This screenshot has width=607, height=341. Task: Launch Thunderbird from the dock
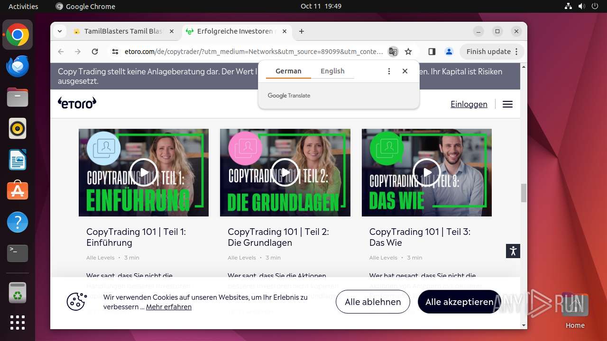click(x=18, y=66)
